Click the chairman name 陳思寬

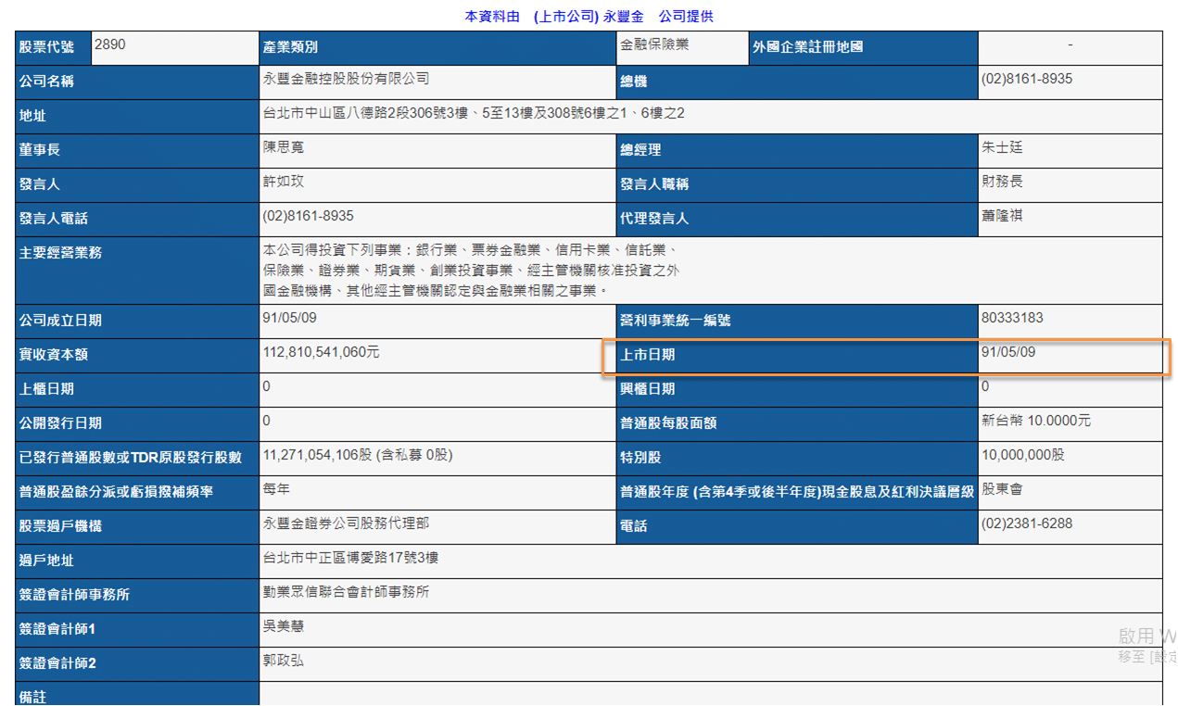click(x=284, y=147)
